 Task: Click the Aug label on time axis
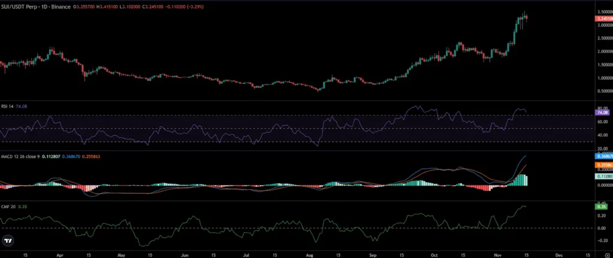click(310, 254)
